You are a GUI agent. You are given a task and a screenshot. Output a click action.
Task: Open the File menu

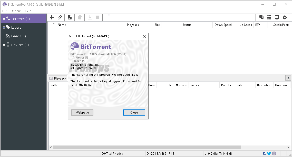pos(4,11)
